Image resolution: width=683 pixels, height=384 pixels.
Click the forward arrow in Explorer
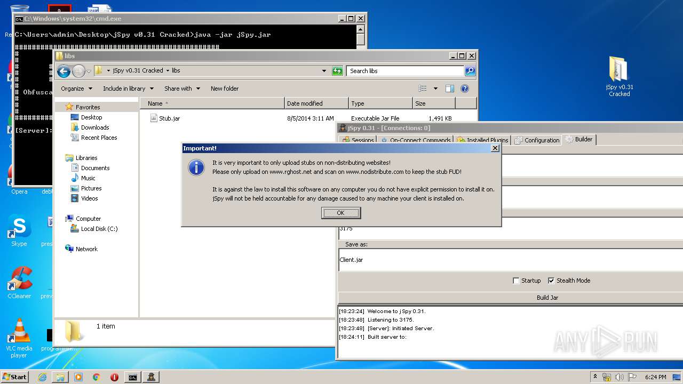tap(78, 71)
